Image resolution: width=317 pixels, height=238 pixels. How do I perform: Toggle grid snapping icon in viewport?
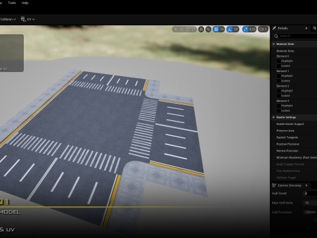216,29
